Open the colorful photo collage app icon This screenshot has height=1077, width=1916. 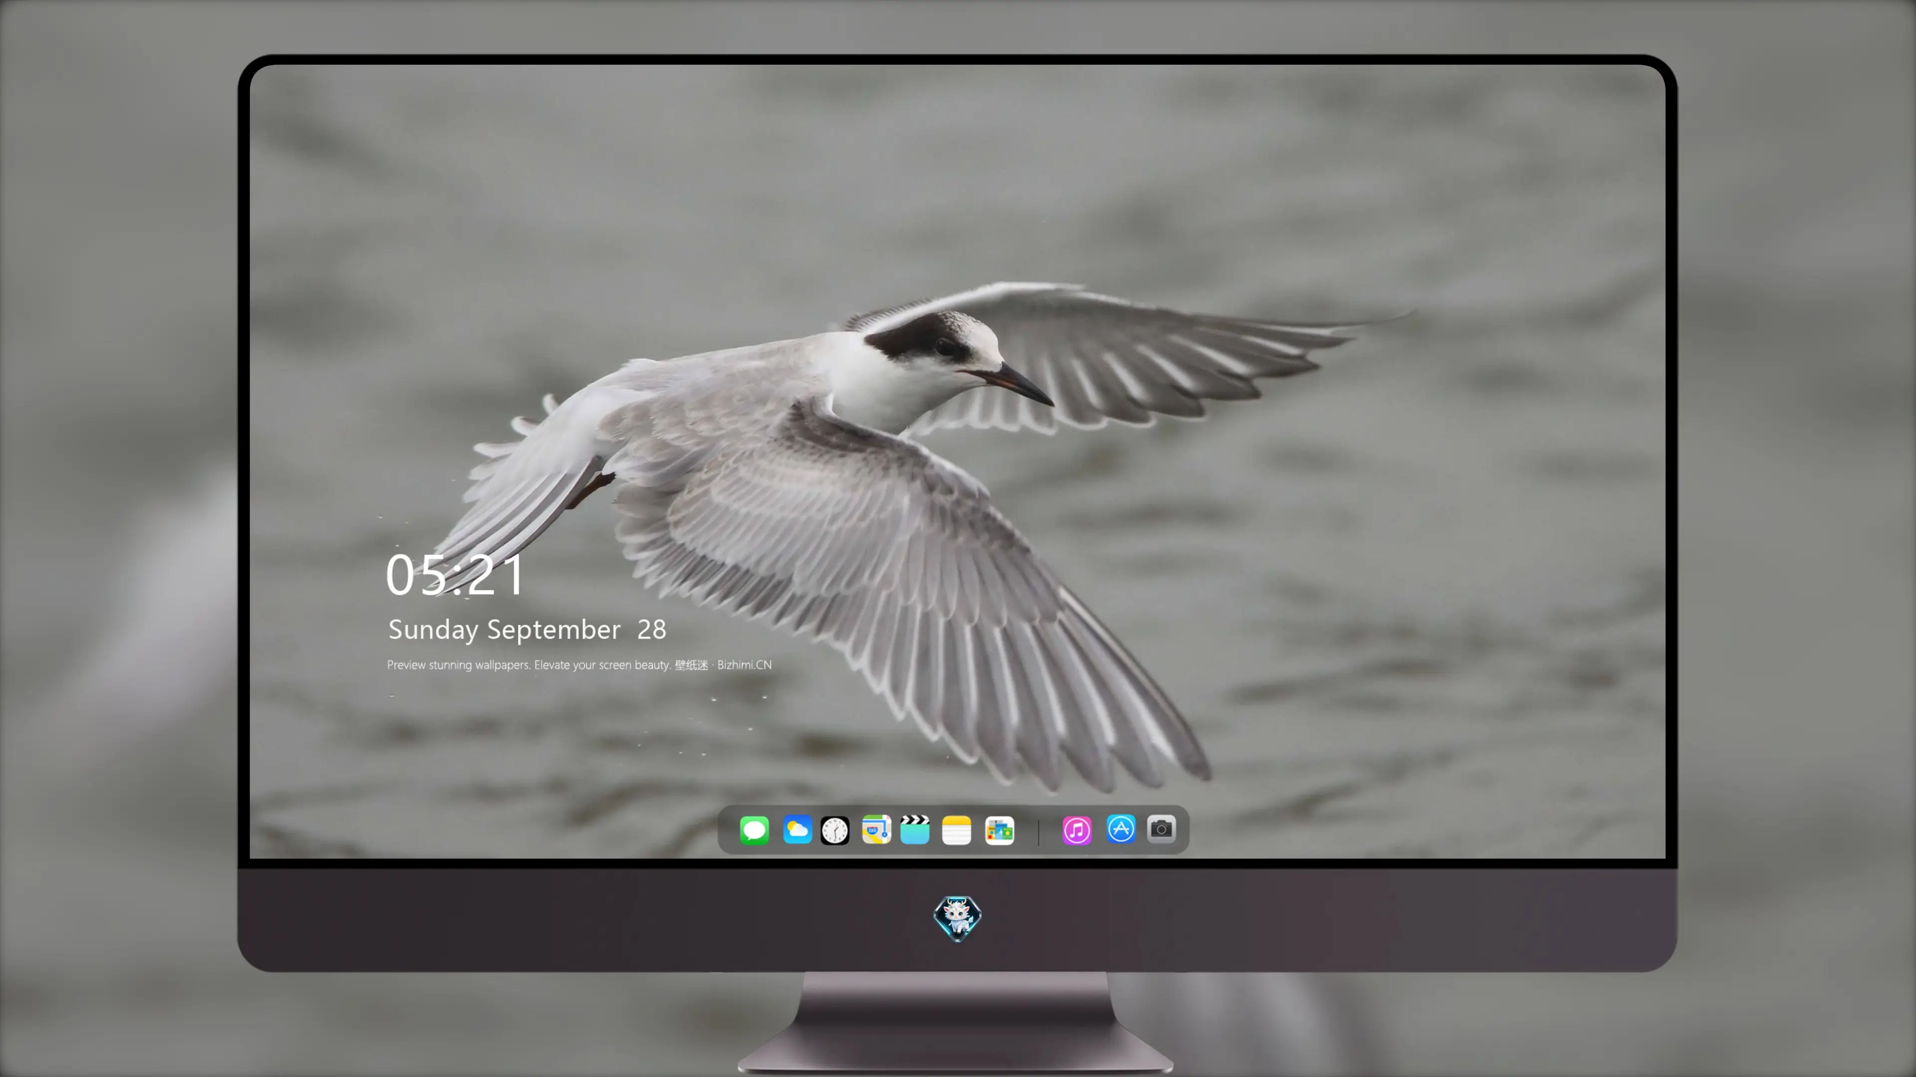click(x=999, y=830)
